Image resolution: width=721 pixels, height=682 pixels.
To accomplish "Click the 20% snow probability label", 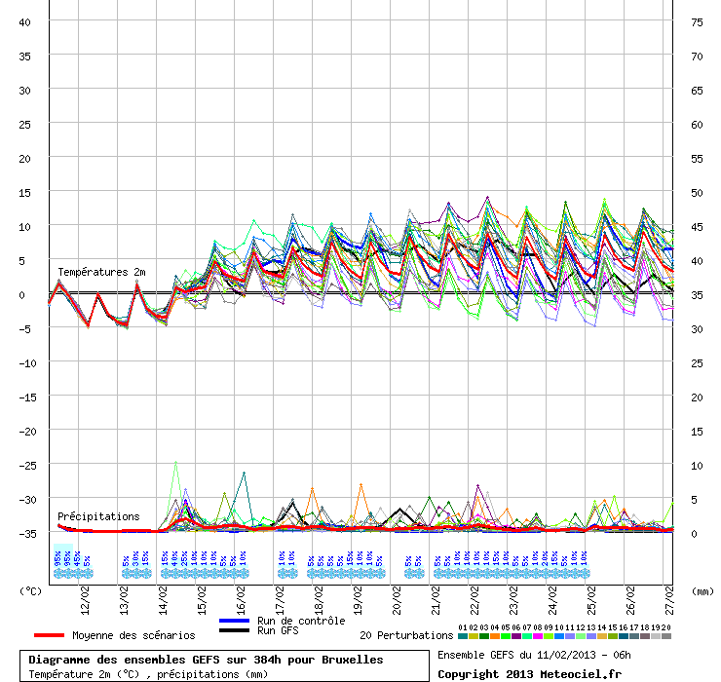I will point(545,558).
